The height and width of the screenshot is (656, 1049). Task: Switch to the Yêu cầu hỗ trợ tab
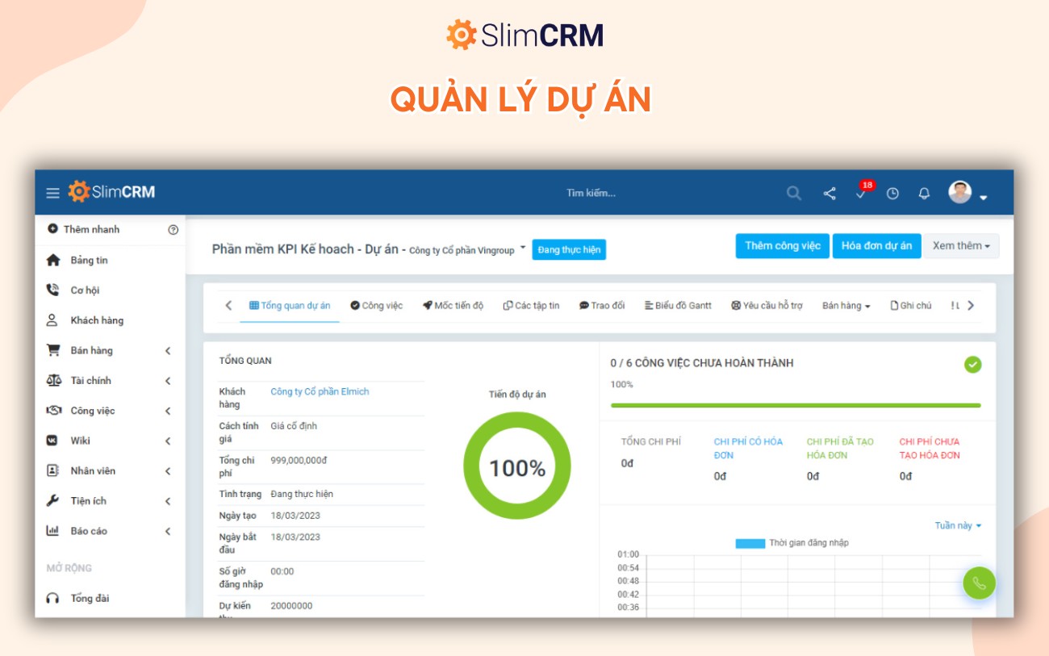[767, 306]
